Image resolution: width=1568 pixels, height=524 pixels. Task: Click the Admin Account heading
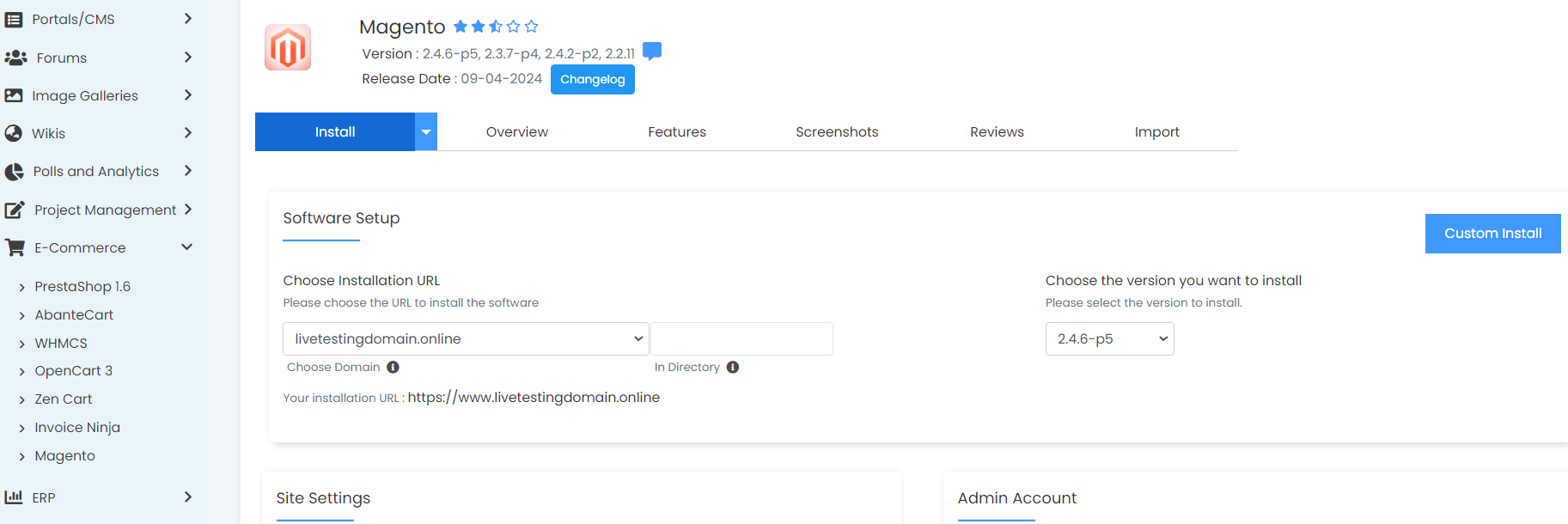pos(1016,498)
